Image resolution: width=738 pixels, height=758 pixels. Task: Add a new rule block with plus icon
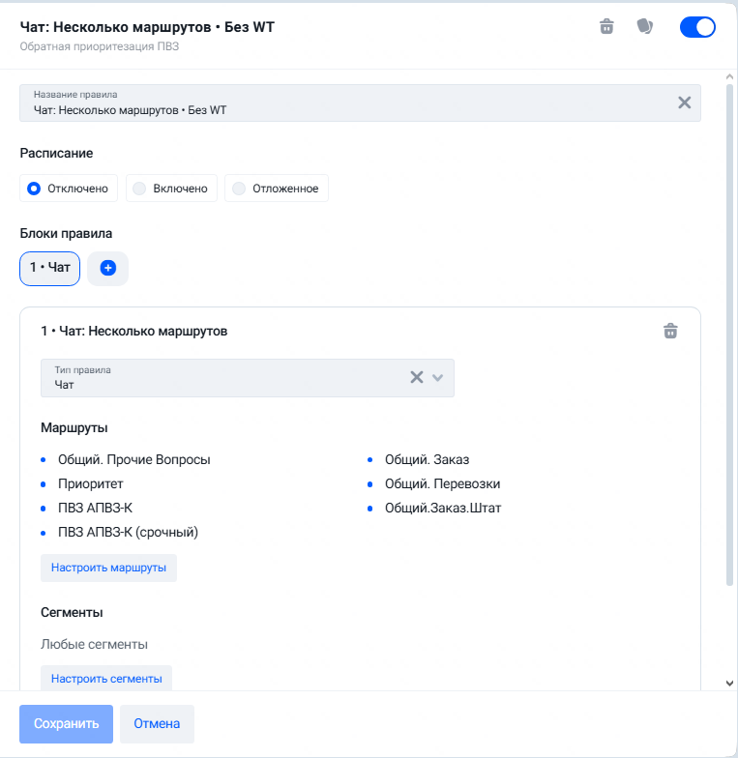tap(108, 269)
